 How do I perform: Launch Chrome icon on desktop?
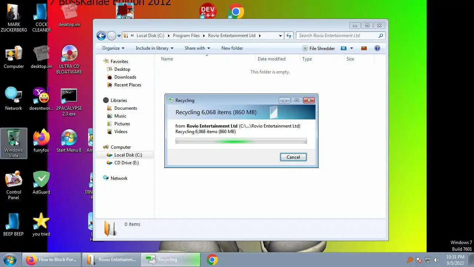click(236, 11)
